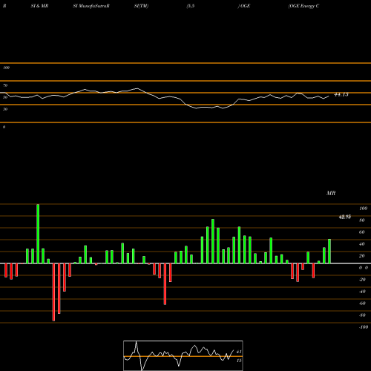Click the value 15 in mini chart
The height and width of the screenshot is (371, 371).
pyautogui.click(x=239, y=361)
